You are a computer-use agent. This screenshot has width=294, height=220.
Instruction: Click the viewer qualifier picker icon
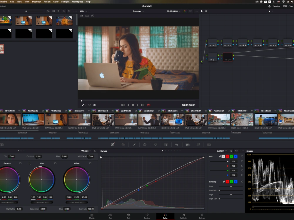click(83, 105)
